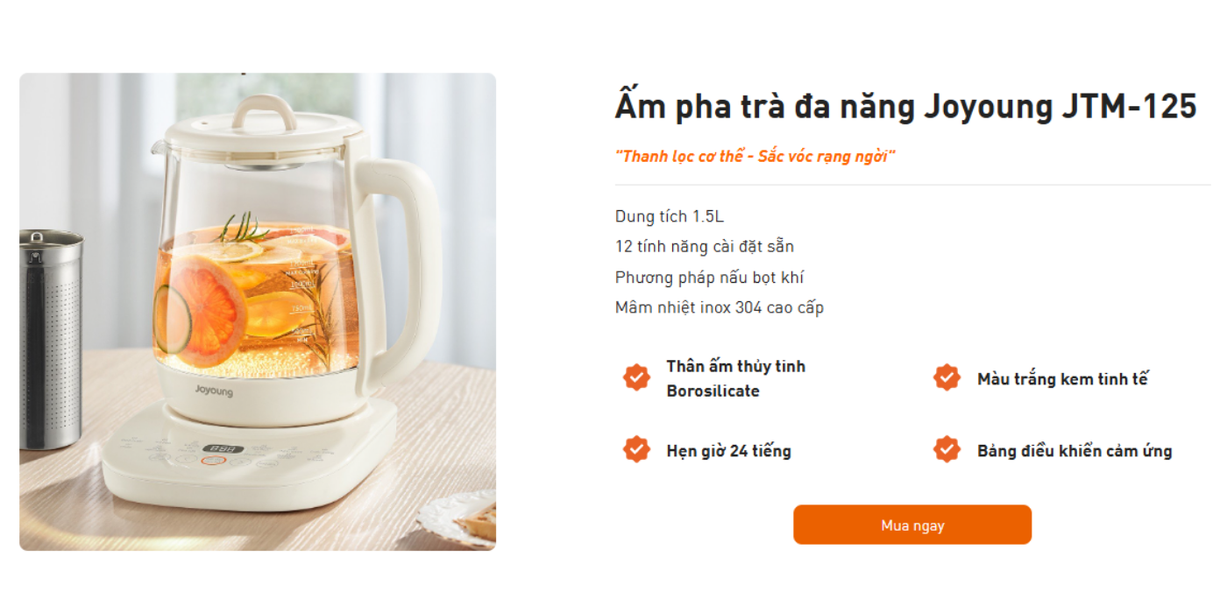Click the checkmark badge beside Hẹn giờ 24 tiếng
Viewport: 1227px width, 613px height.
point(636,449)
